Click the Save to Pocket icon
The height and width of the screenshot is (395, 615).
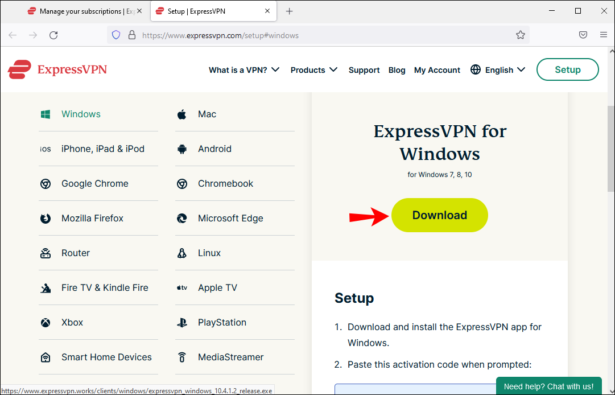tap(583, 35)
